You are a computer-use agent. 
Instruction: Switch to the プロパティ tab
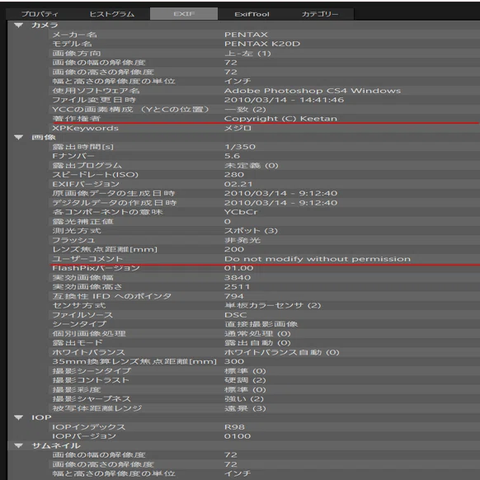[x=40, y=14]
